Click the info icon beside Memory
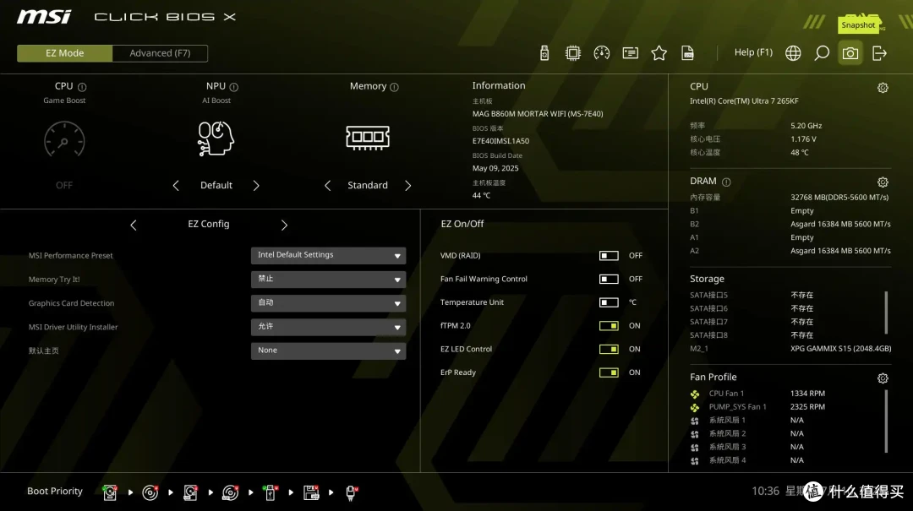 coord(394,87)
